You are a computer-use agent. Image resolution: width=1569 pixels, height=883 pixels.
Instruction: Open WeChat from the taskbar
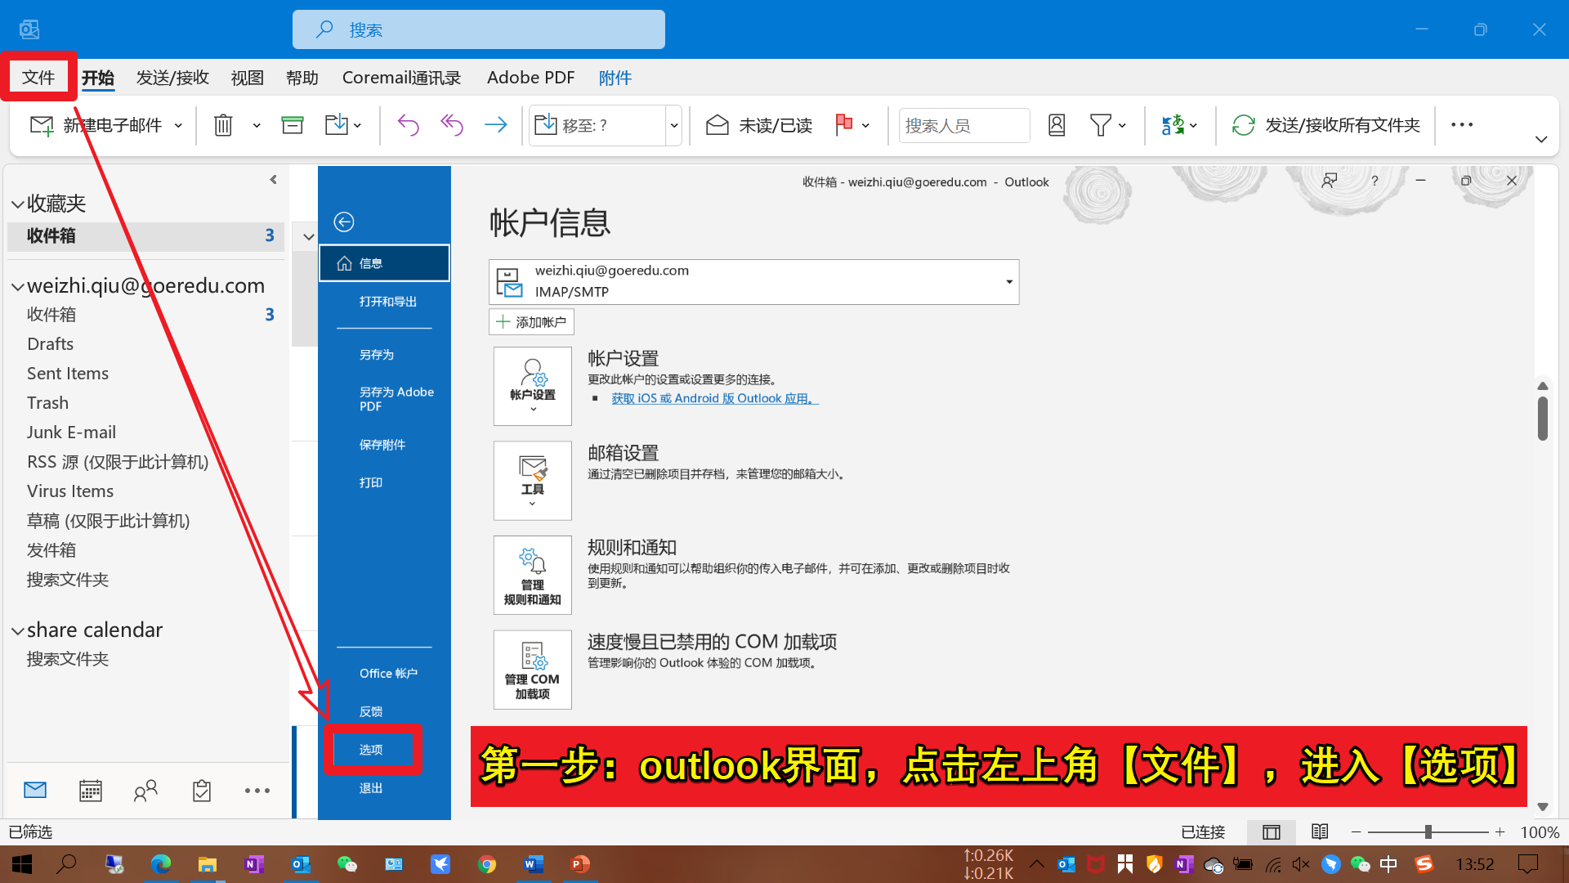pyautogui.click(x=347, y=864)
